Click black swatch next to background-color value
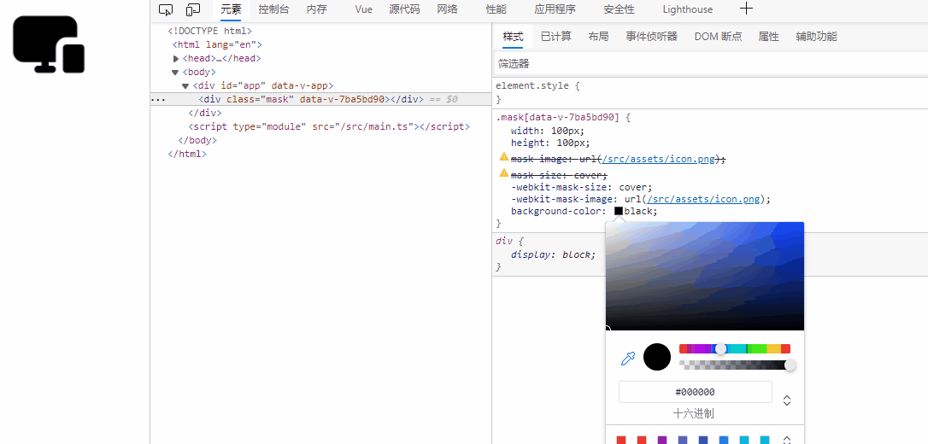 click(x=619, y=211)
